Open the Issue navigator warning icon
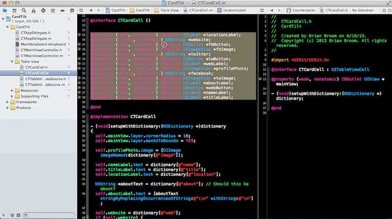Viewport: 392px width, 219px height. pyautogui.click(x=34, y=11)
